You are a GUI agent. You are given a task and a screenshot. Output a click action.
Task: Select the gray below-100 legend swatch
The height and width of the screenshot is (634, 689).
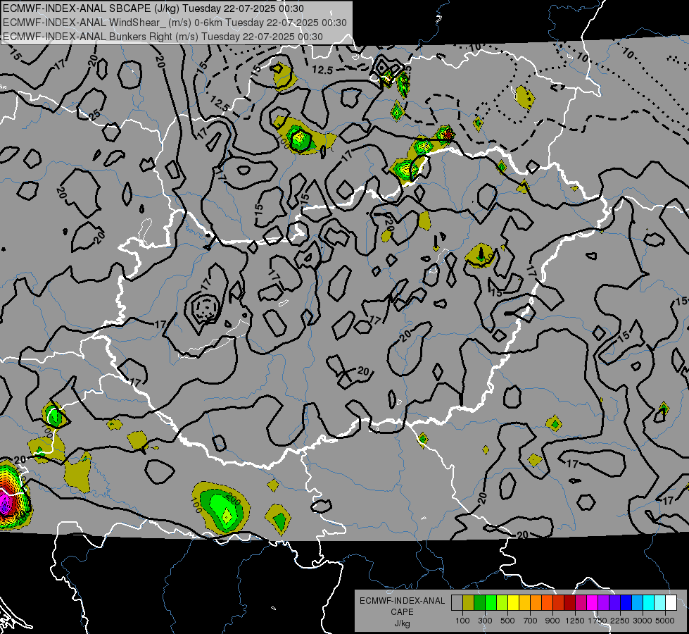point(457,603)
